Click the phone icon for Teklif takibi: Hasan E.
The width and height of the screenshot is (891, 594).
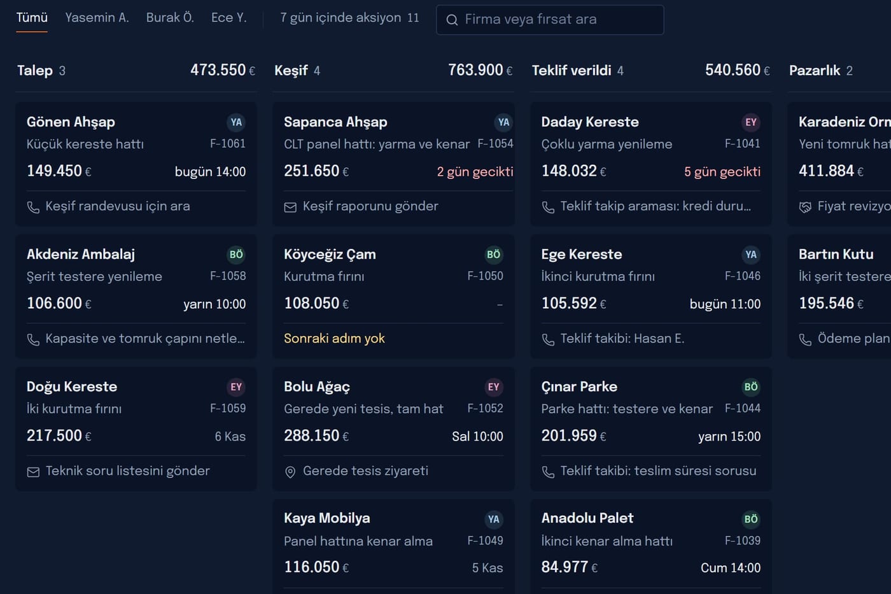click(548, 339)
